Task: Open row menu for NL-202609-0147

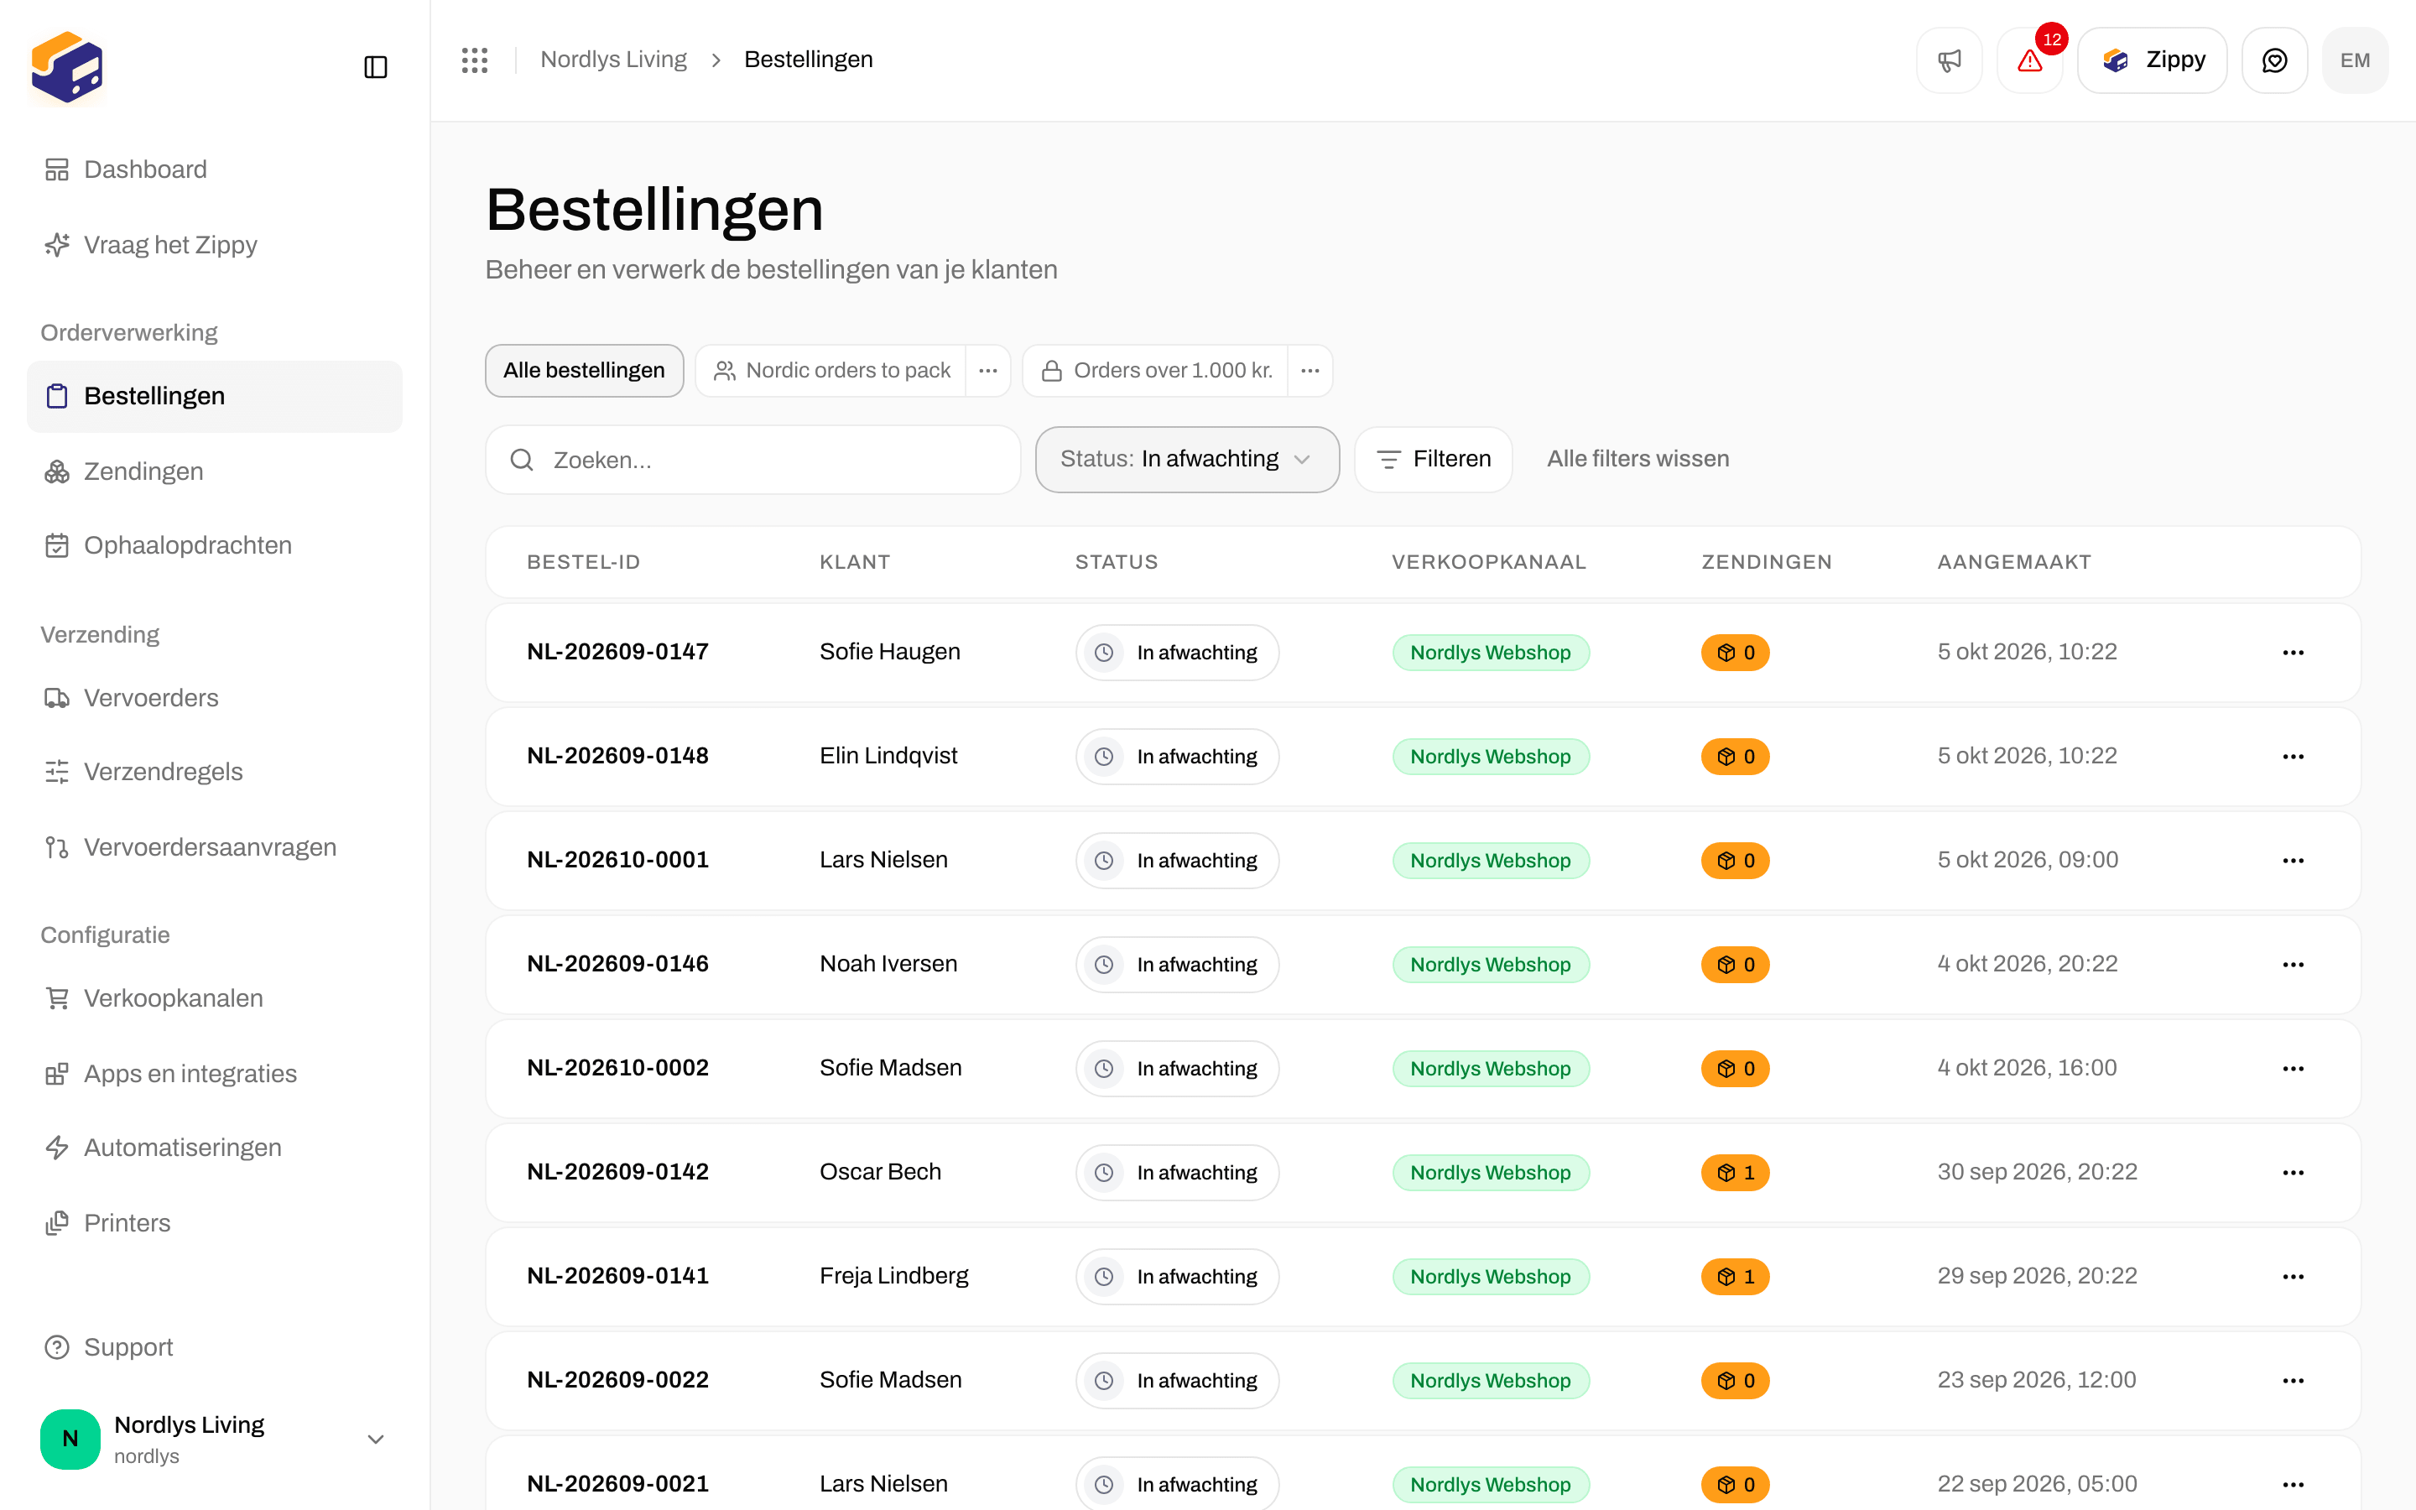Action: coord(2294,652)
